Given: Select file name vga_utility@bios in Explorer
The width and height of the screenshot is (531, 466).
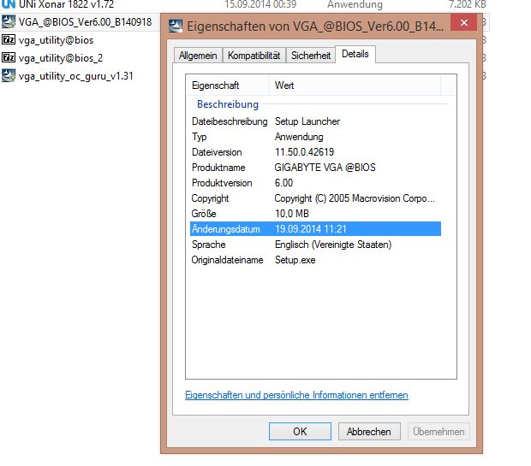Looking at the screenshot, I should 57,40.
